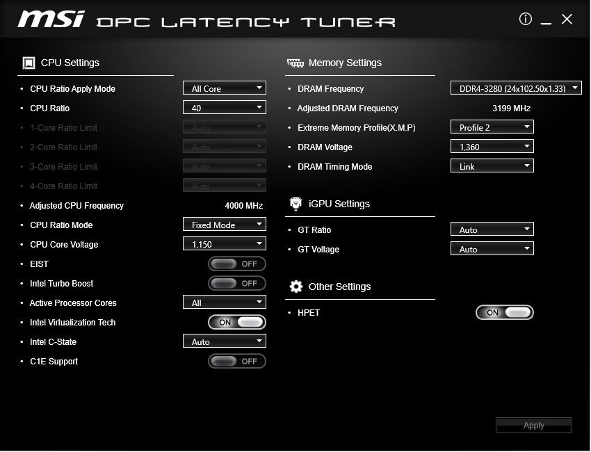
Task: Click the DRAM Voltage label
Action: tap(325, 147)
